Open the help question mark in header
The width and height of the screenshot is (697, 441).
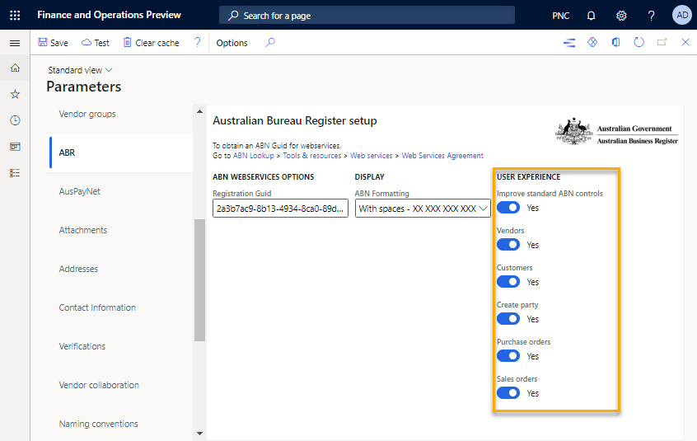pyautogui.click(x=651, y=16)
